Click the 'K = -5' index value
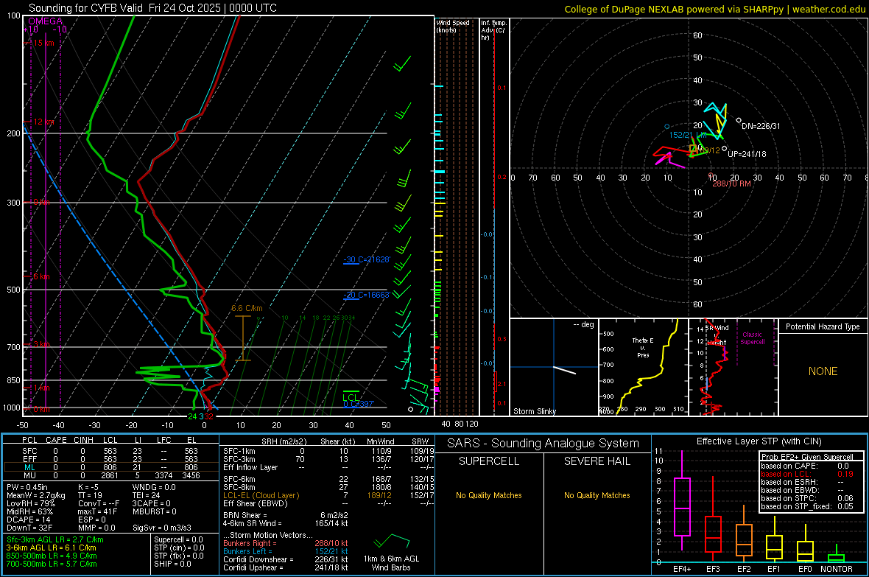 coord(88,487)
